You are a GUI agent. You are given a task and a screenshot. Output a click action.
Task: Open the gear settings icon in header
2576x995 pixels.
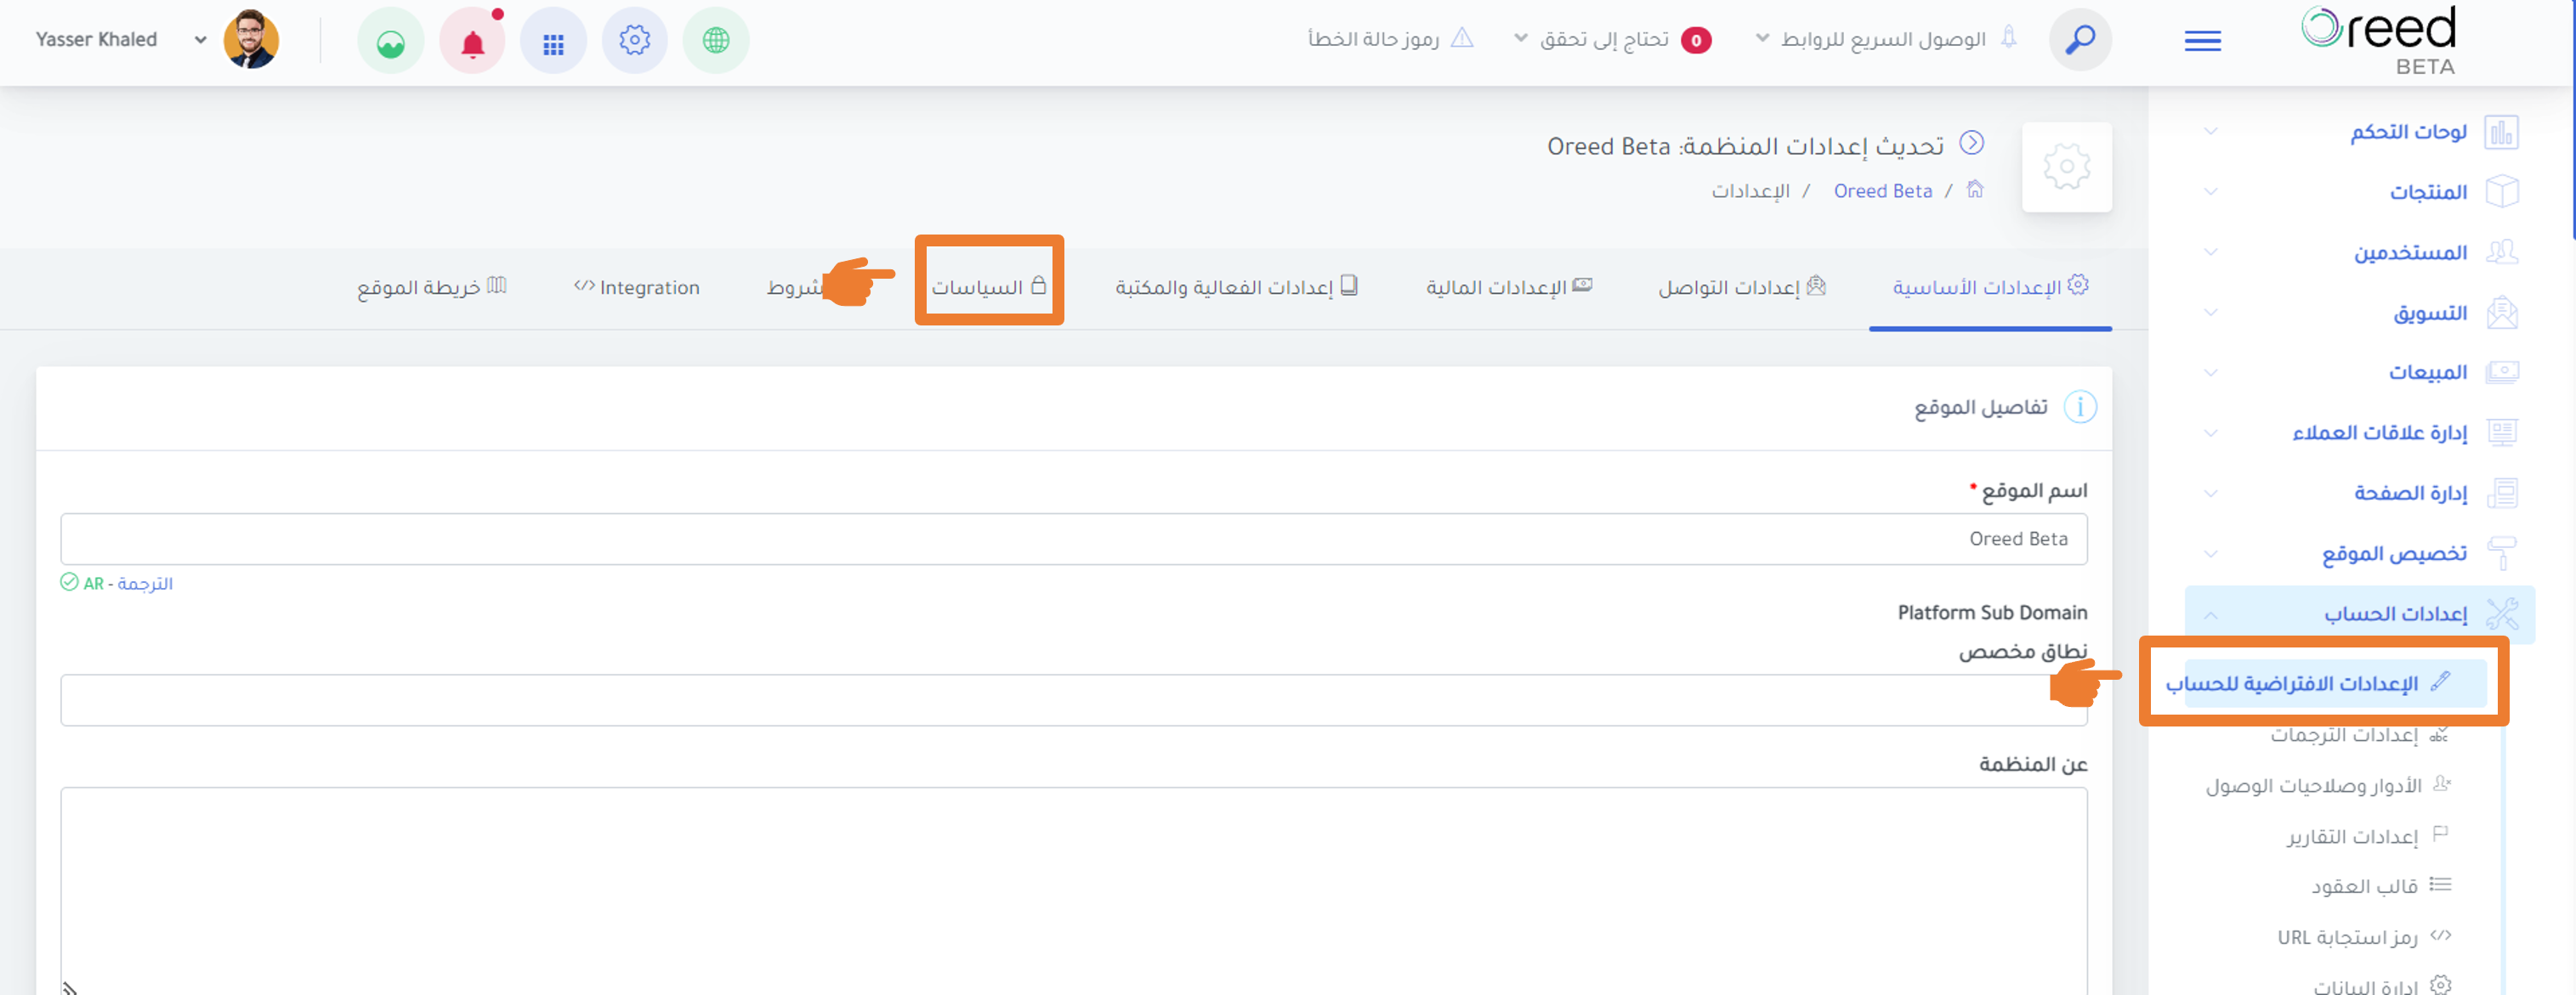pos(634,41)
